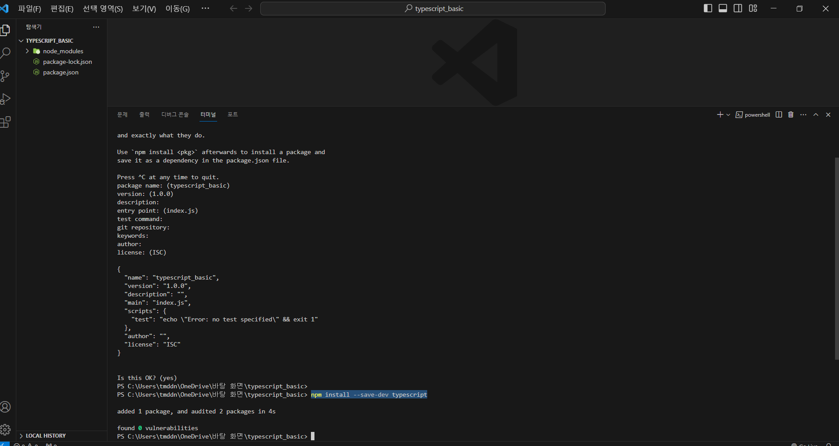This screenshot has height=446, width=839.
Task: Open the launch profile dropdown next to plus
Action: pyautogui.click(x=728, y=114)
